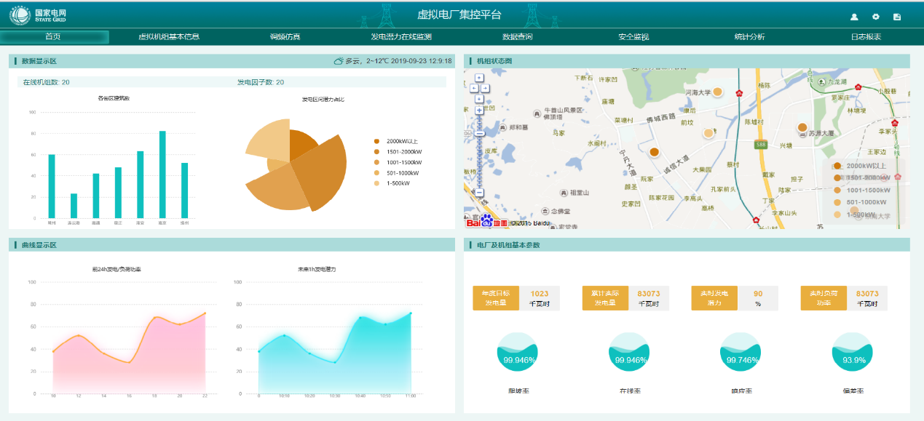Screen dimensions: 924x421
Task: Go to the 日志报表 tab
Action: pos(866,37)
